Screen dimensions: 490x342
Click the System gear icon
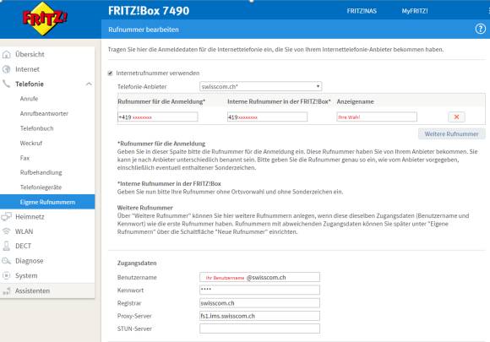click(6, 275)
